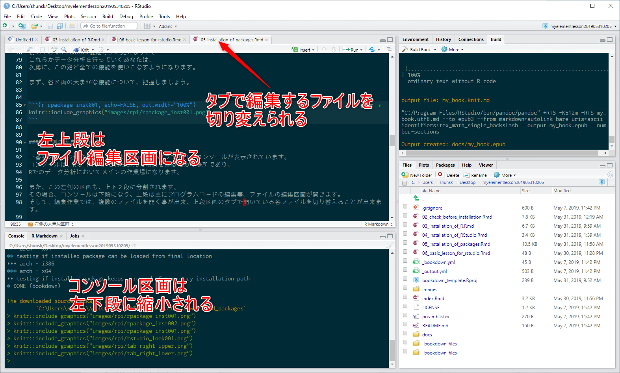
Task: Click the Save All documents icon
Action: point(59,26)
